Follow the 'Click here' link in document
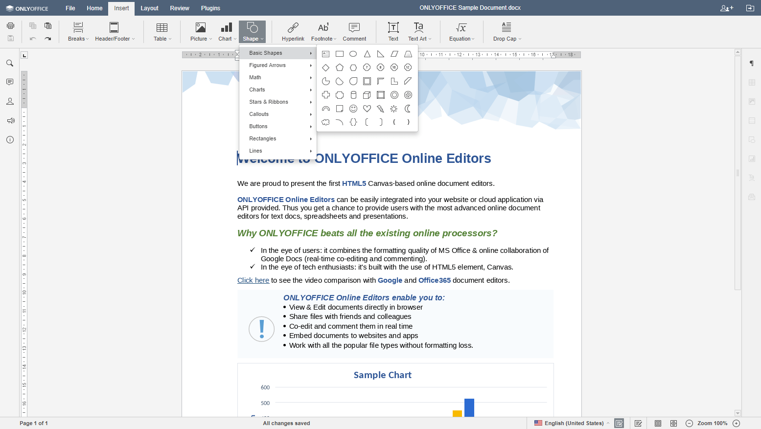This screenshot has width=761, height=429. pyautogui.click(x=253, y=280)
